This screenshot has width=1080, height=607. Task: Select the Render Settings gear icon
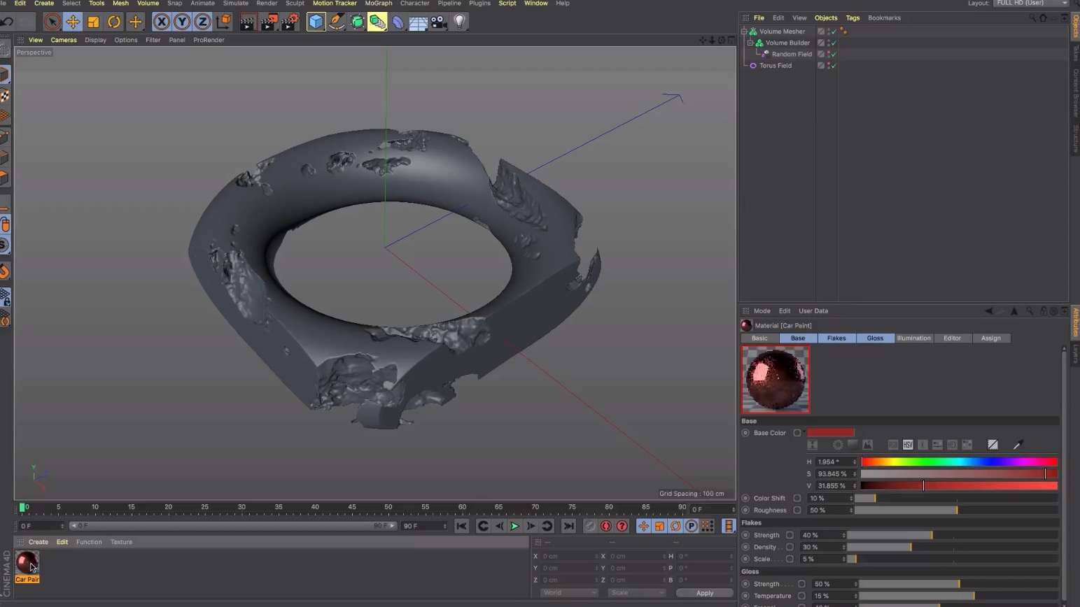click(290, 22)
